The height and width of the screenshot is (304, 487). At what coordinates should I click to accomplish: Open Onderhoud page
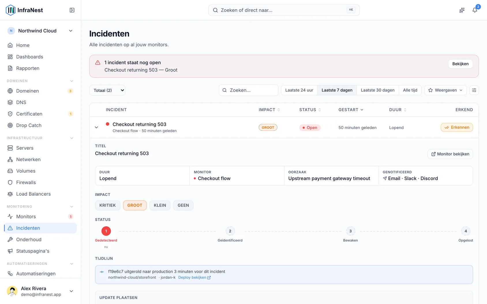(x=40, y=239)
